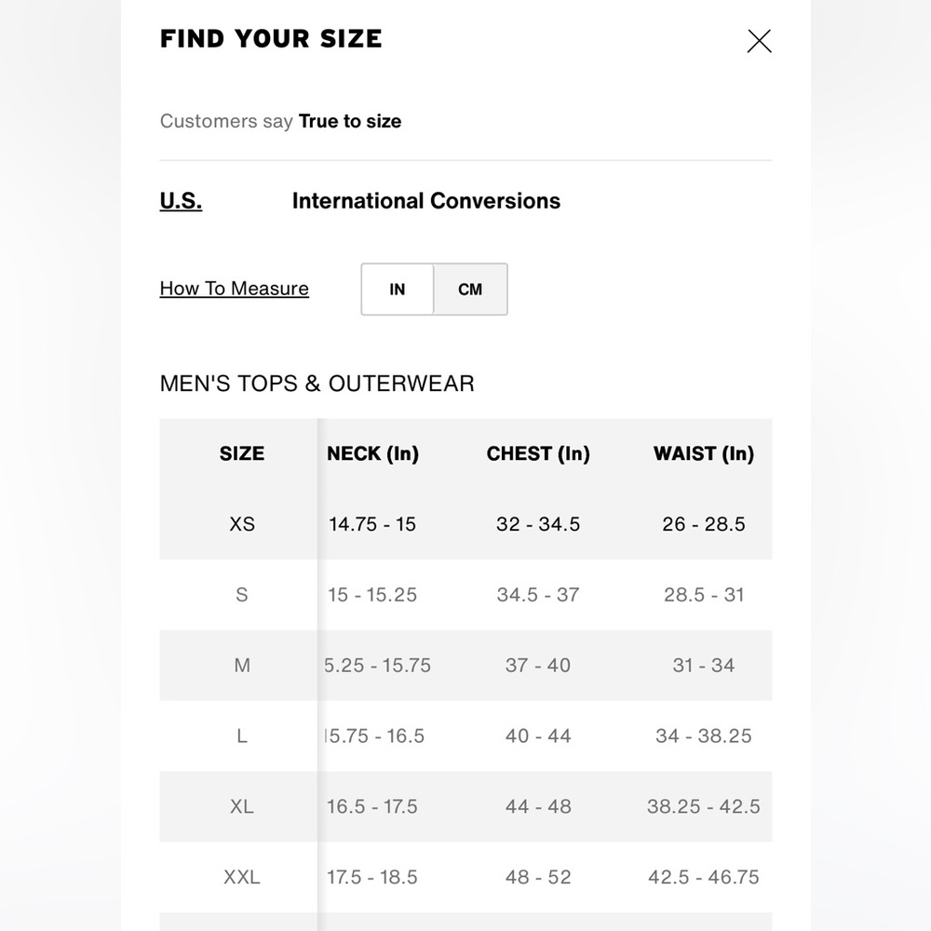Screen dimensions: 931x931
Task: Open the International Conversions tab
Action: 425,201
